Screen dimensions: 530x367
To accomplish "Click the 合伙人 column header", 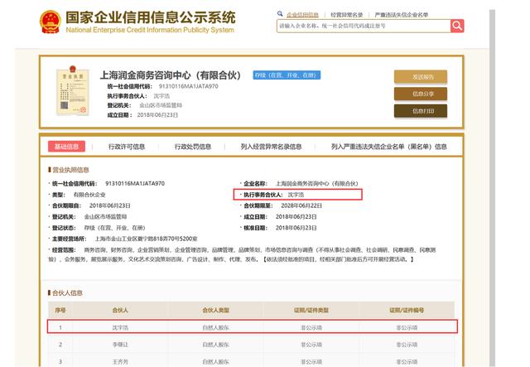I will pos(120,310).
